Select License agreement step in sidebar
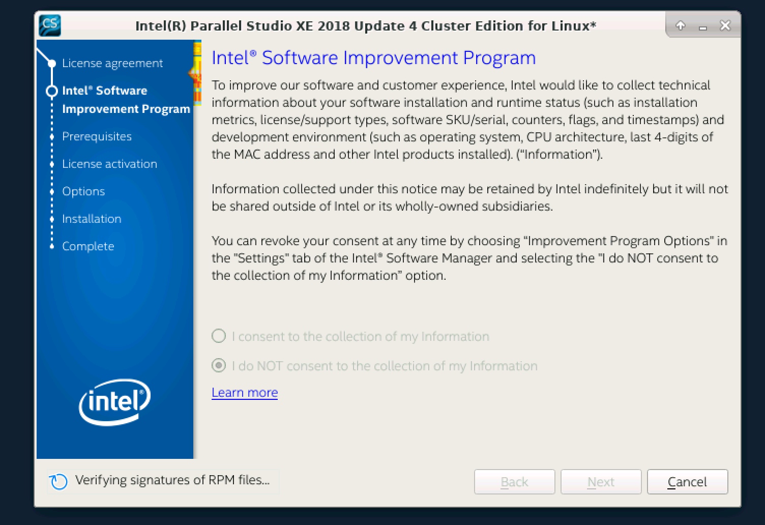 [112, 63]
